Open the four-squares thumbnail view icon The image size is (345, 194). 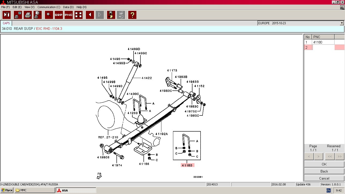(79, 15)
